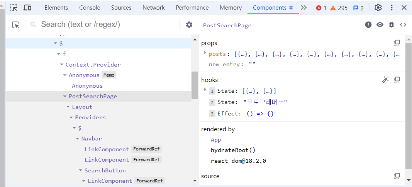
Task: Go to the Network tab
Action: (x=154, y=8)
